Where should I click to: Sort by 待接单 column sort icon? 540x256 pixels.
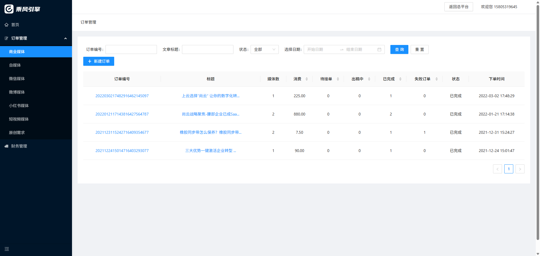[x=338, y=79]
